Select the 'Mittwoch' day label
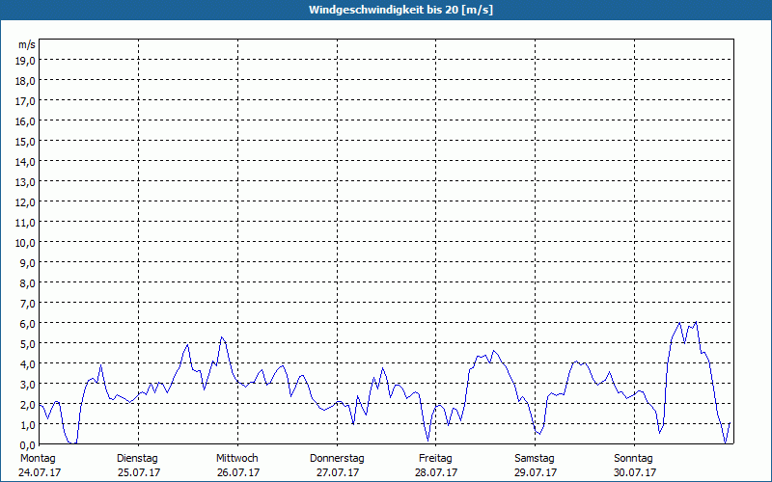Screen dimensions: 772x482 236,459
